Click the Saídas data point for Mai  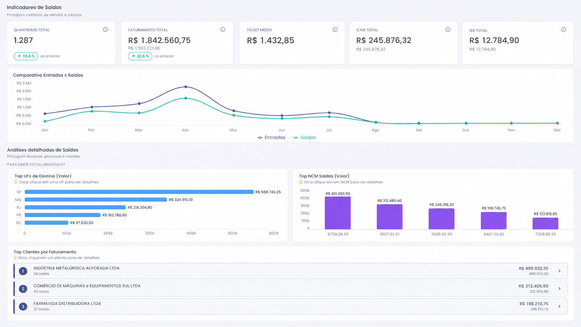pyautogui.click(x=234, y=115)
